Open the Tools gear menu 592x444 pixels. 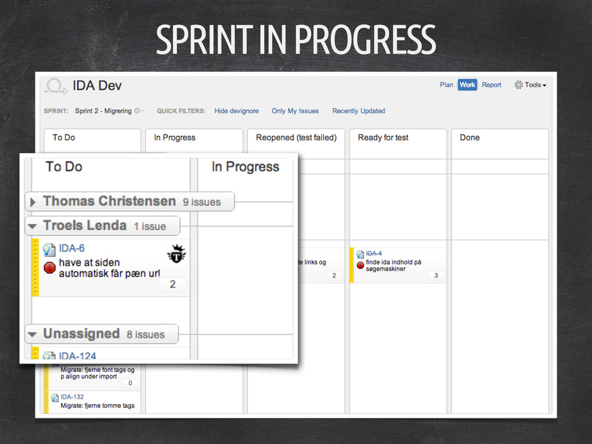[x=530, y=85]
